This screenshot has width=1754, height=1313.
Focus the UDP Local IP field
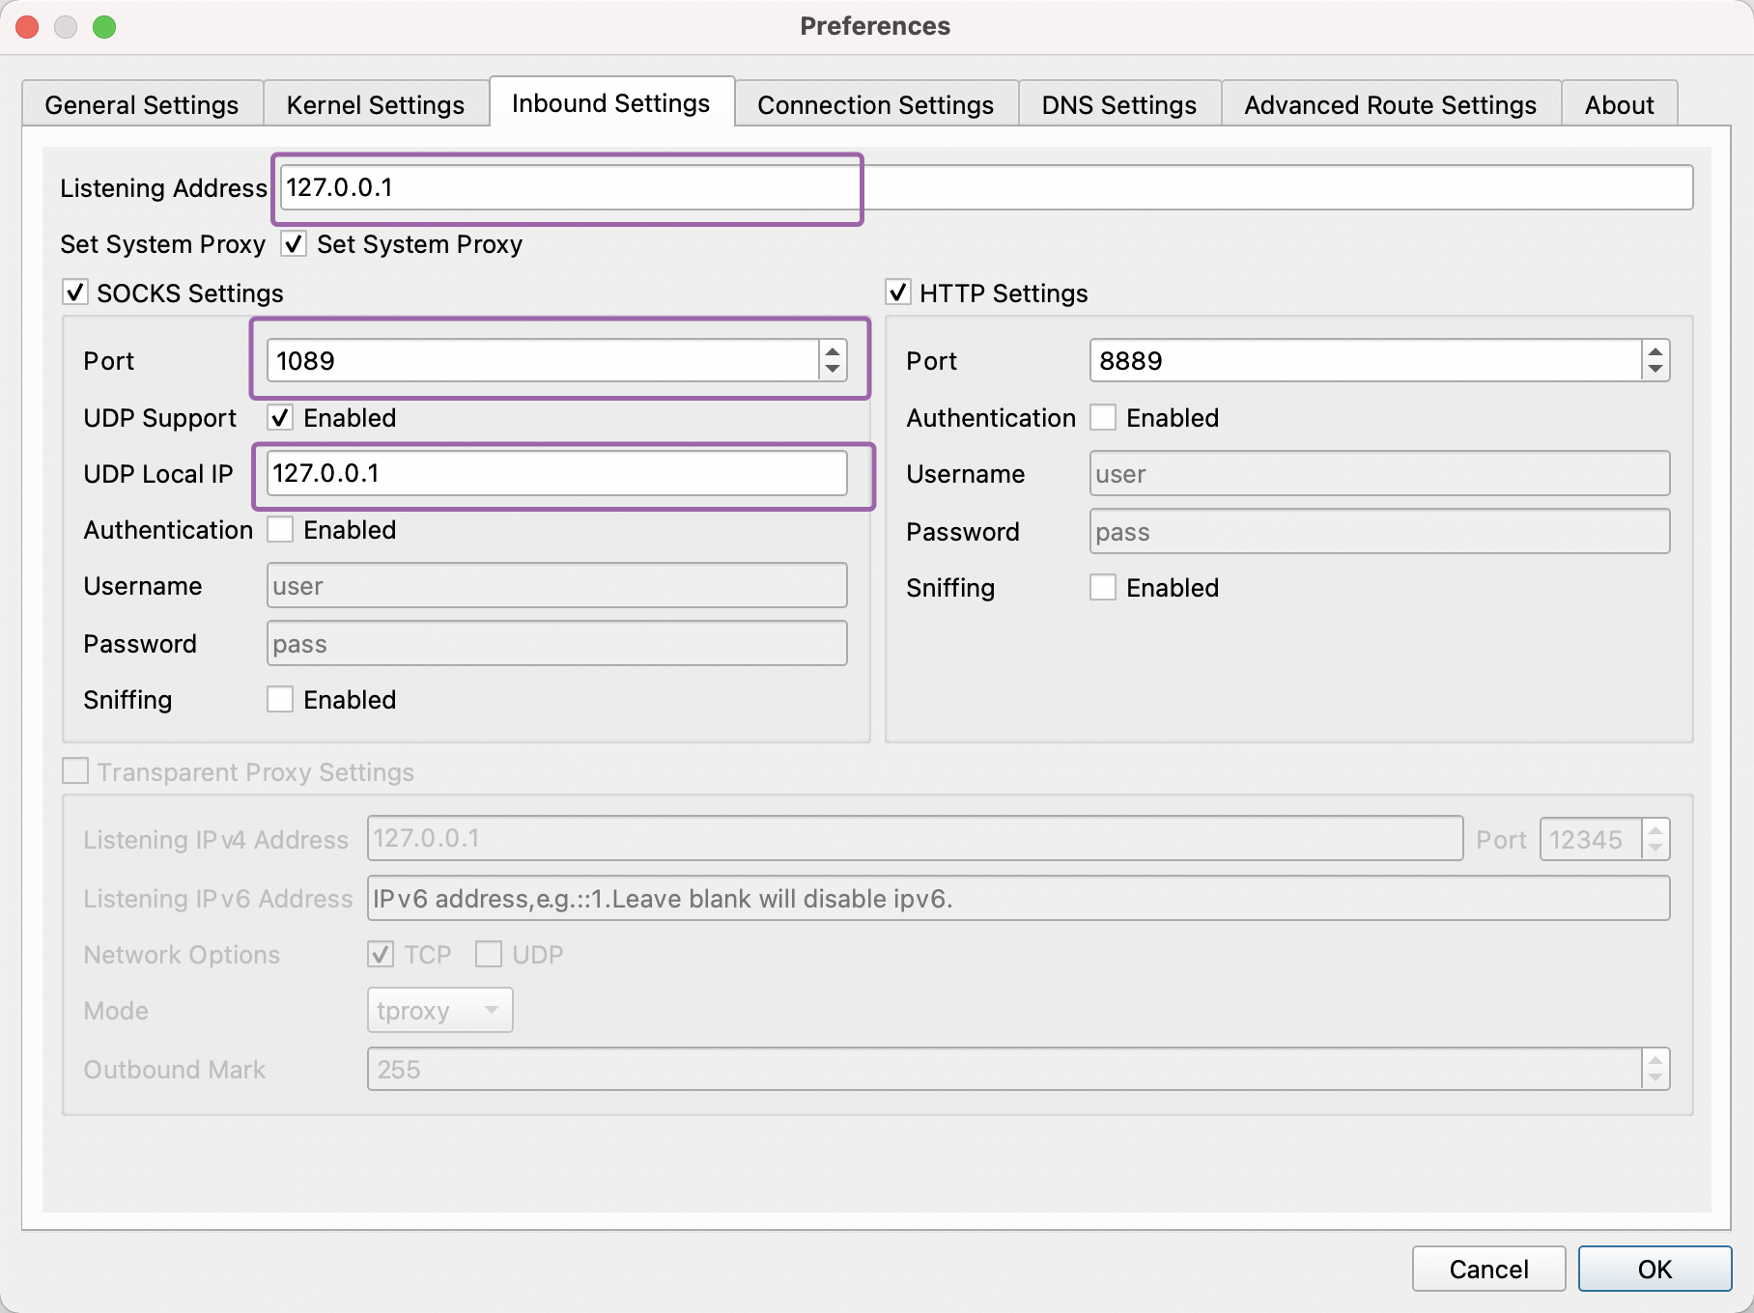[556, 473]
